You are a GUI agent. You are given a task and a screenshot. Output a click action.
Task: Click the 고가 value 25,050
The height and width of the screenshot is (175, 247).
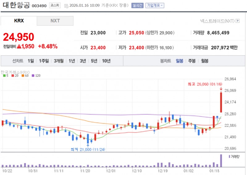(136, 33)
